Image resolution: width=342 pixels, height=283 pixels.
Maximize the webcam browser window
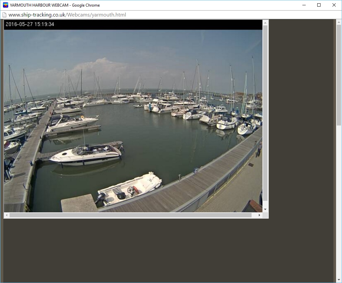319,5
